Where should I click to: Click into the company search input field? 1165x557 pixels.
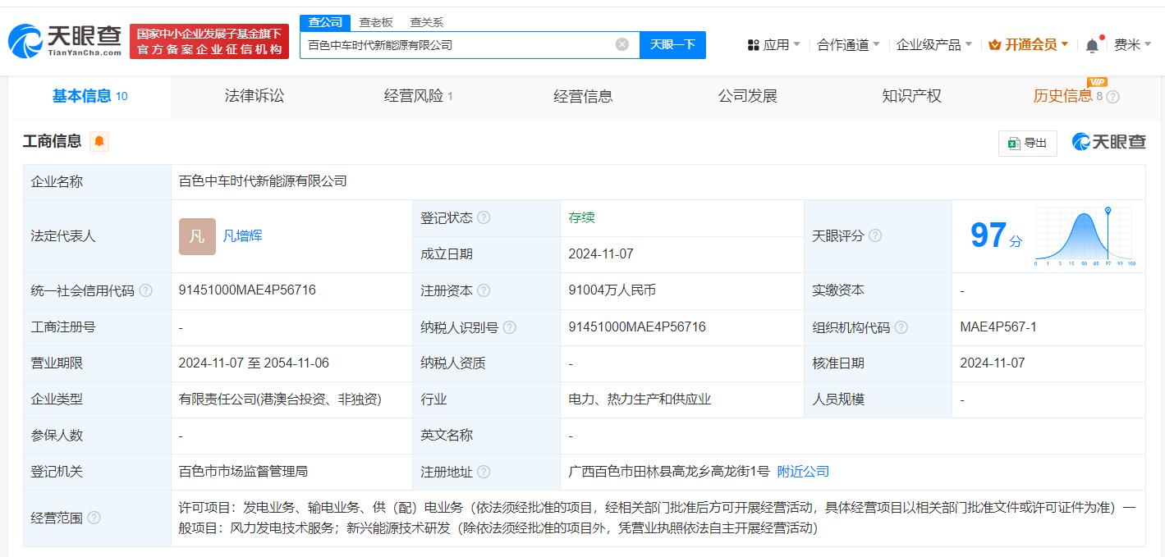click(456, 45)
